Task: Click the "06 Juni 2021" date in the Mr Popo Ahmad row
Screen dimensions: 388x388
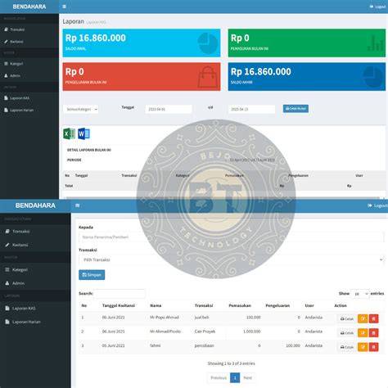Action: (x=113, y=318)
